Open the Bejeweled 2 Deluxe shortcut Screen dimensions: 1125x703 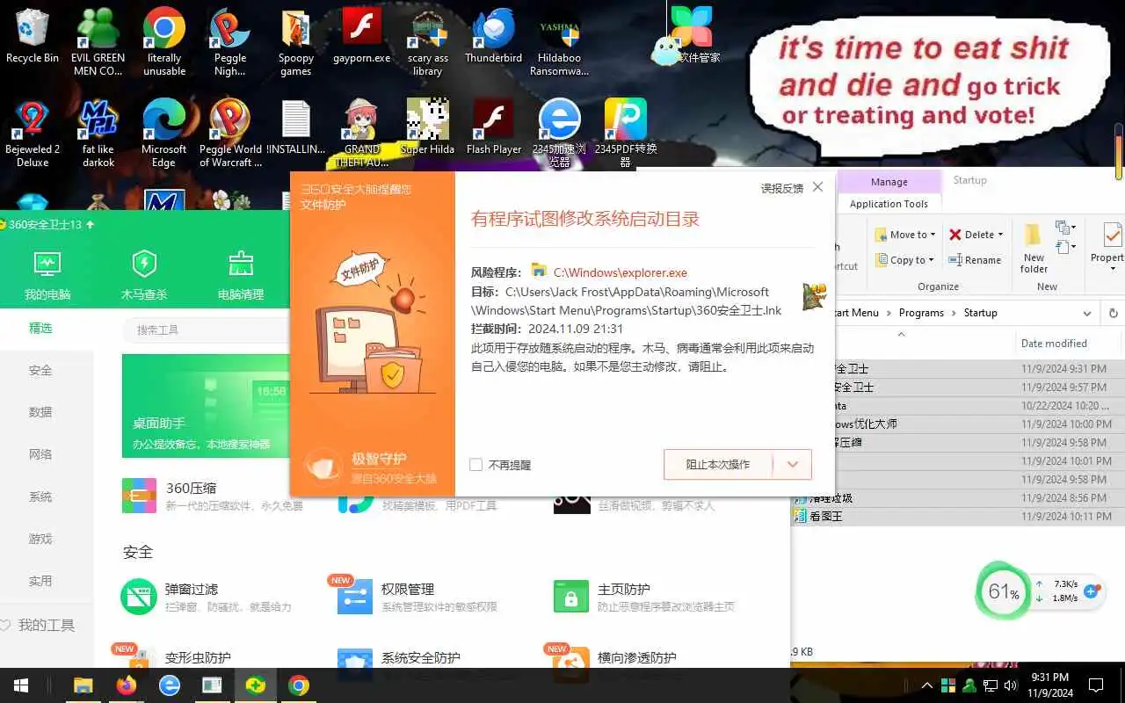pyautogui.click(x=33, y=133)
